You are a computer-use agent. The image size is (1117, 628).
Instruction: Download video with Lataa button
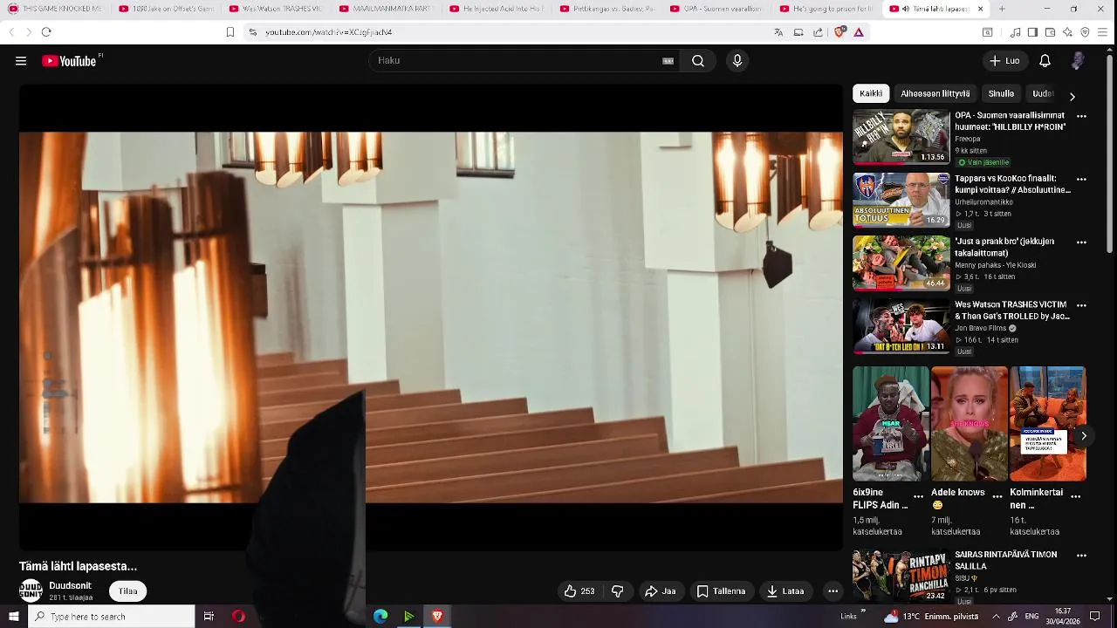coord(785,591)
